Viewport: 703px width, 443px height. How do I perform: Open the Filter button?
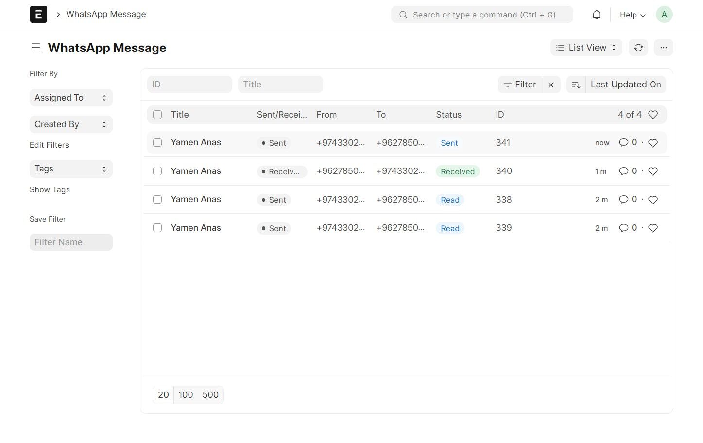coord(519,85)
